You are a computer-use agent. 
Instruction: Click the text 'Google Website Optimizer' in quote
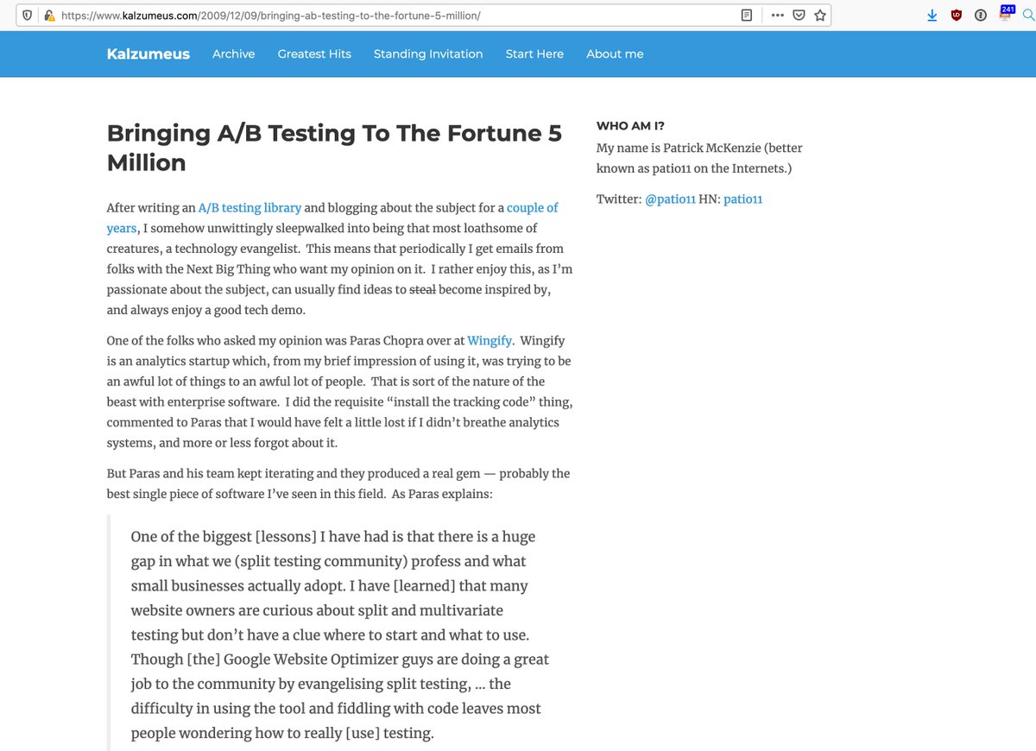(x=313, y=659)
